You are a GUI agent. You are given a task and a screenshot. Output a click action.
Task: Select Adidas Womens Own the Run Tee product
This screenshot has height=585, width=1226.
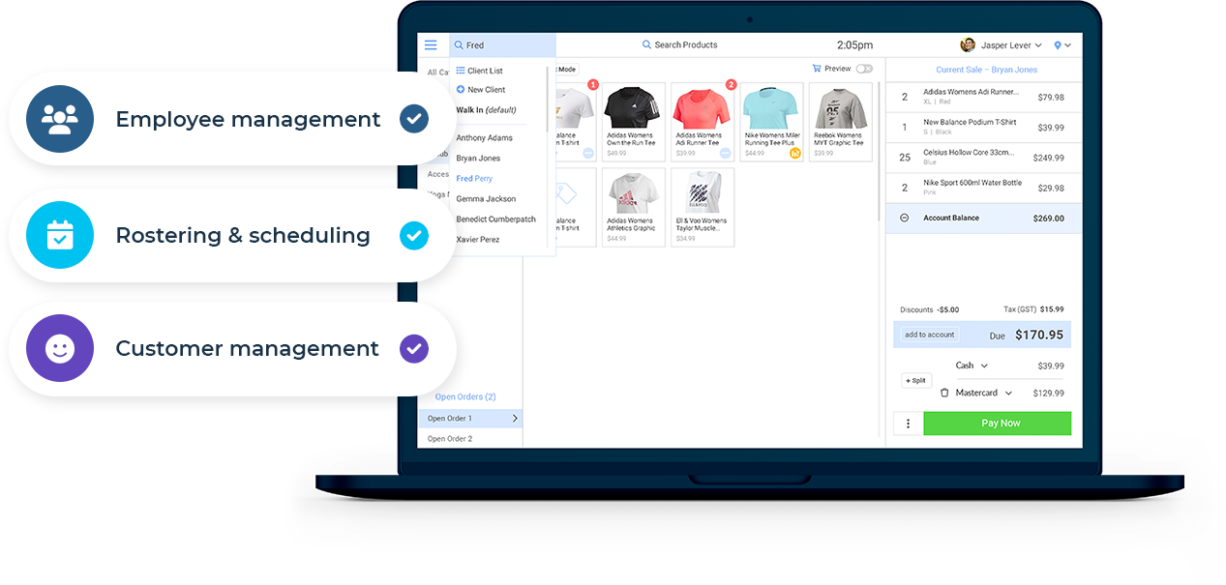632,122
